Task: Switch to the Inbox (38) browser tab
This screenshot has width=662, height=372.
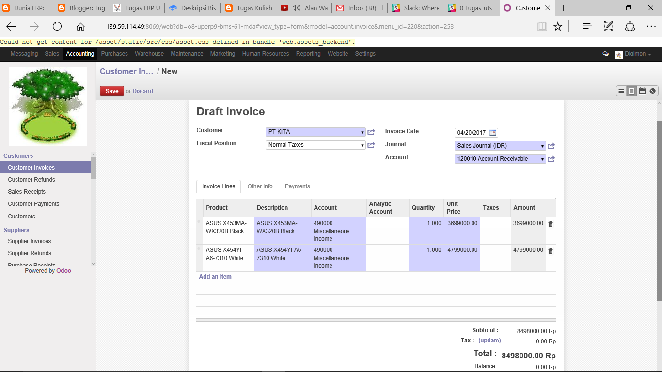Action: point(360,8)
